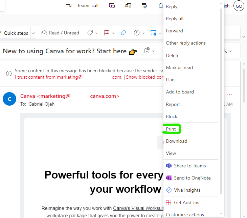This screenshot has height=218, width=247.
Task: Click the Teams call label
Action: [88, 6]
